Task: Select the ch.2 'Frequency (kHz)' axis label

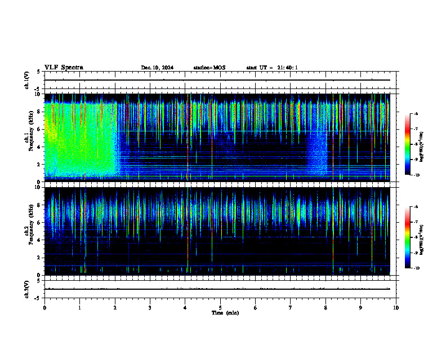Action: click(30, 224)
